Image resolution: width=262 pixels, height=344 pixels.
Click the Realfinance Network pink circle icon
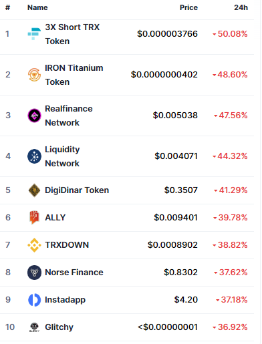tap(34, 116)
